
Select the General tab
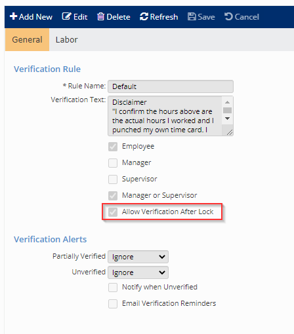(x=27, y=40)
